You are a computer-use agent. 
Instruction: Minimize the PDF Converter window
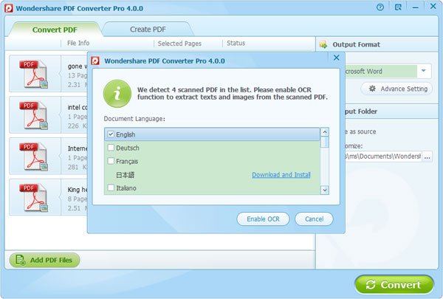point(415,7)
